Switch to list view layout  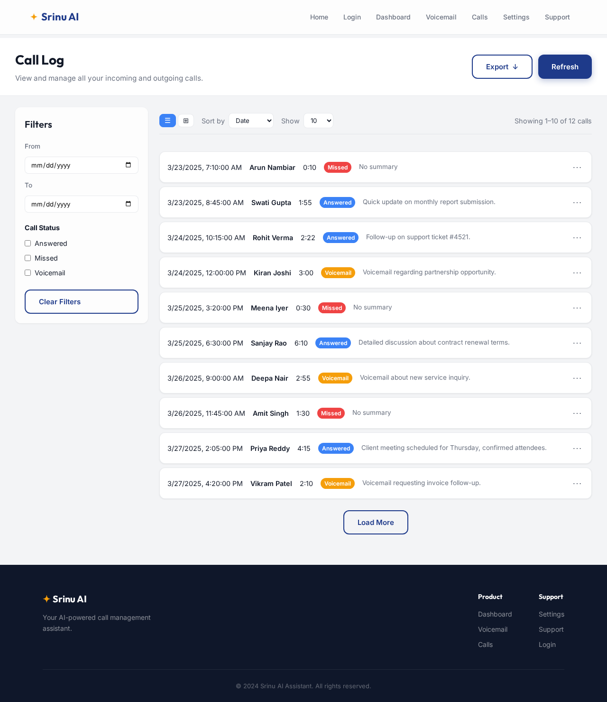click(x=167, y=121)
